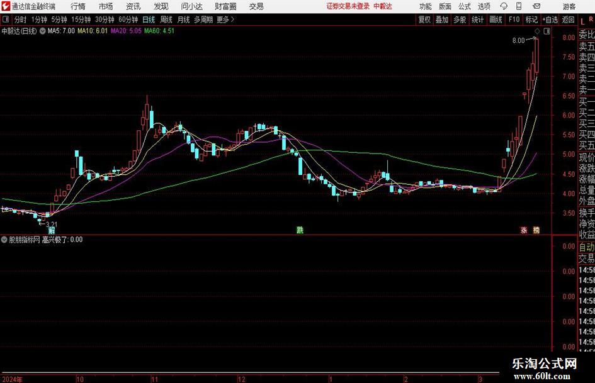Click the 8.00 high price label

(x=518, y=41)
